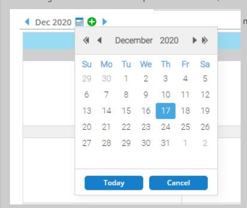
Task: Click the Dec 2020 label in toolbar
Action: coord(53,22)
